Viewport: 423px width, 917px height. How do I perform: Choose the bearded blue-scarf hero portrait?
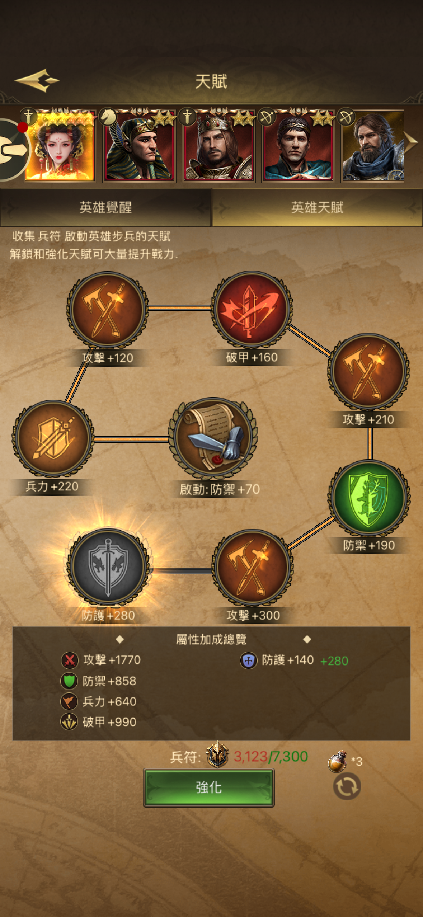pos(372,145)
